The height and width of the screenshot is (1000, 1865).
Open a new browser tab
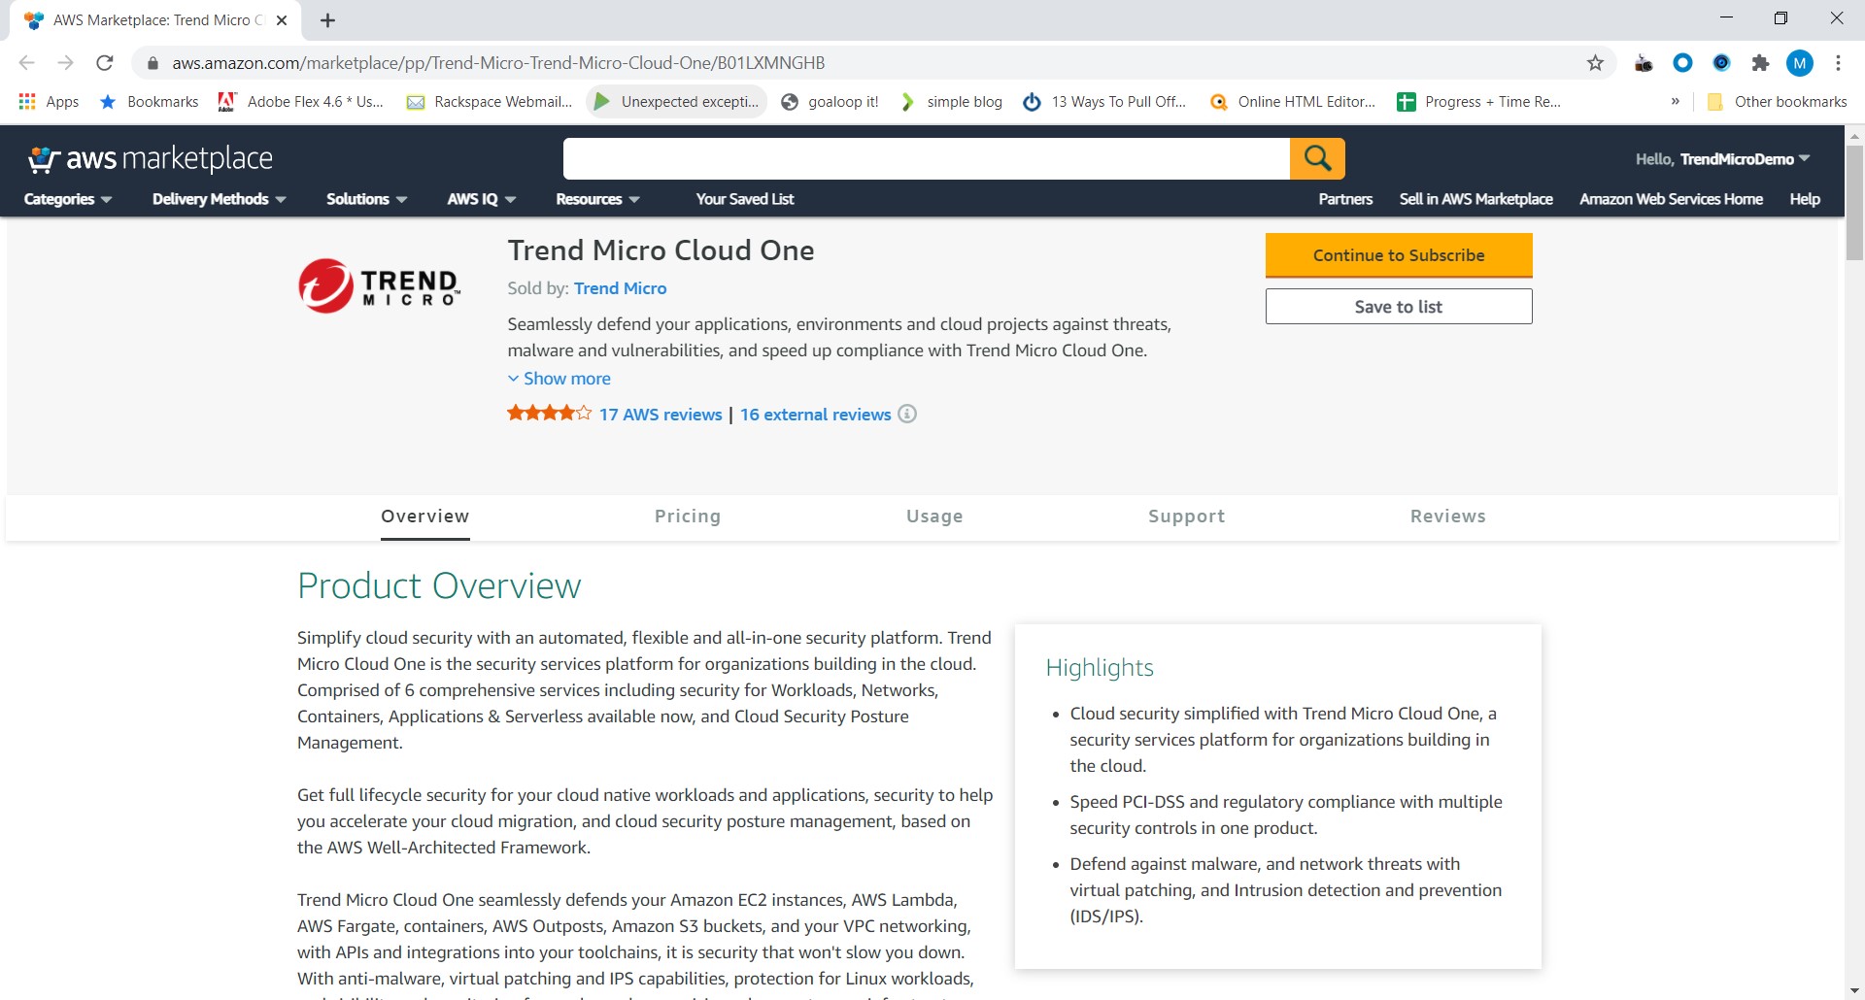[327, 20]
